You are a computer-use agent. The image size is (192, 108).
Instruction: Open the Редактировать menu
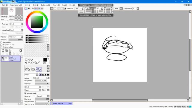(x=16, y=5)
